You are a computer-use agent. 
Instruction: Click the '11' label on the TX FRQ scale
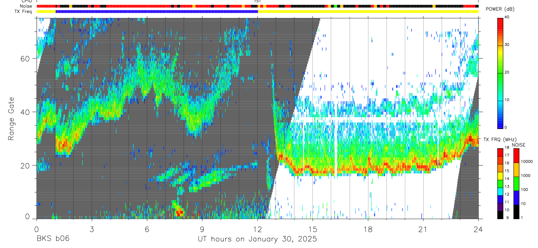coord(506,203)
